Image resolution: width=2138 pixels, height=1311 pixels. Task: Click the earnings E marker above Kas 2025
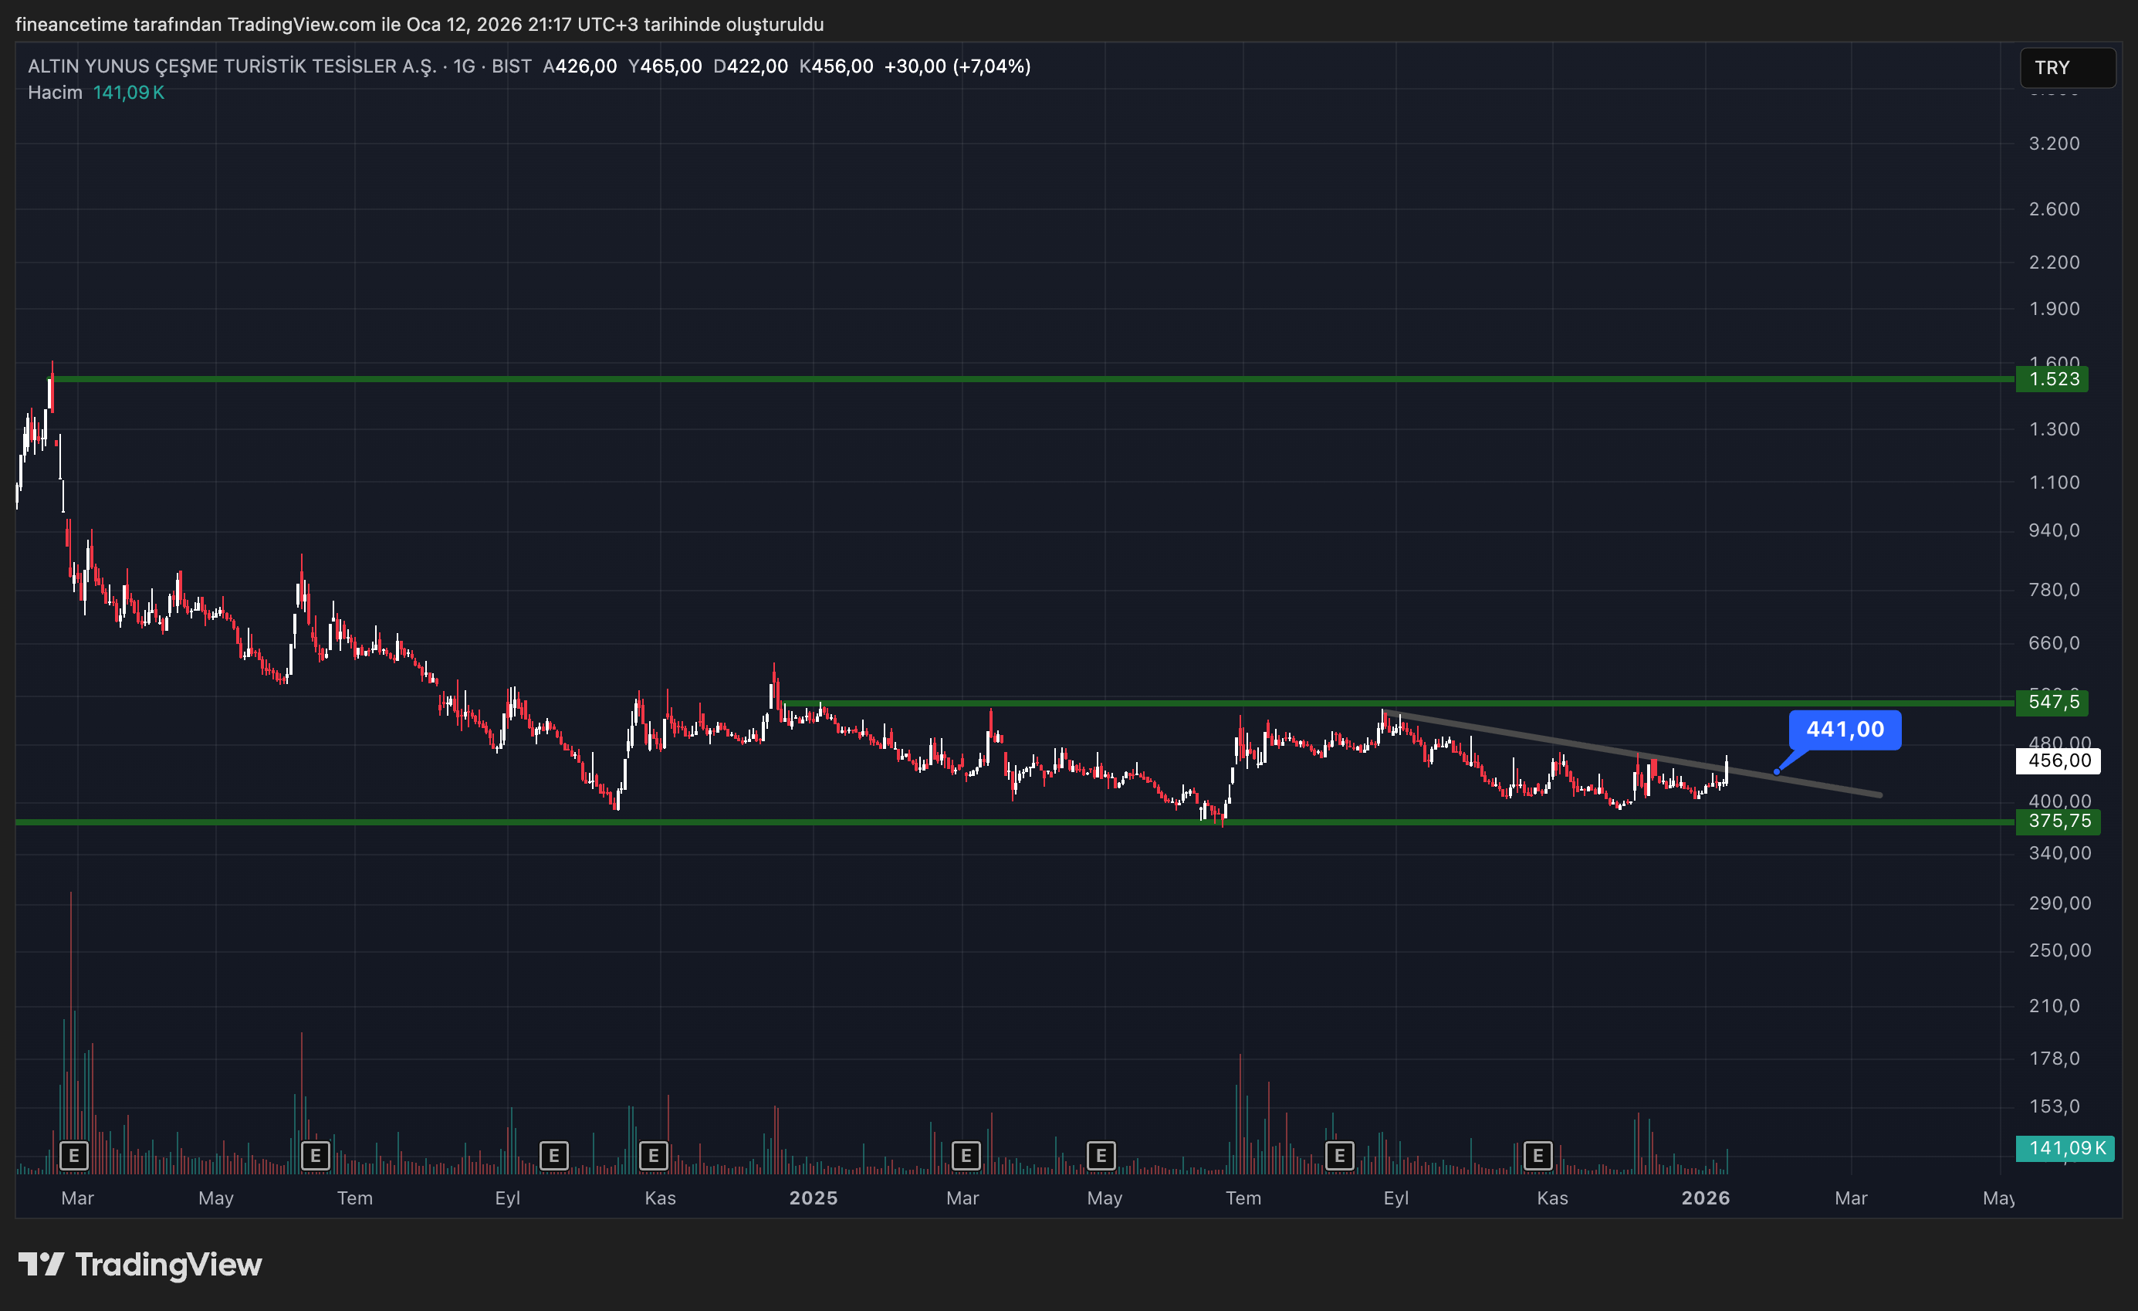click(x=1538, y=1156)
